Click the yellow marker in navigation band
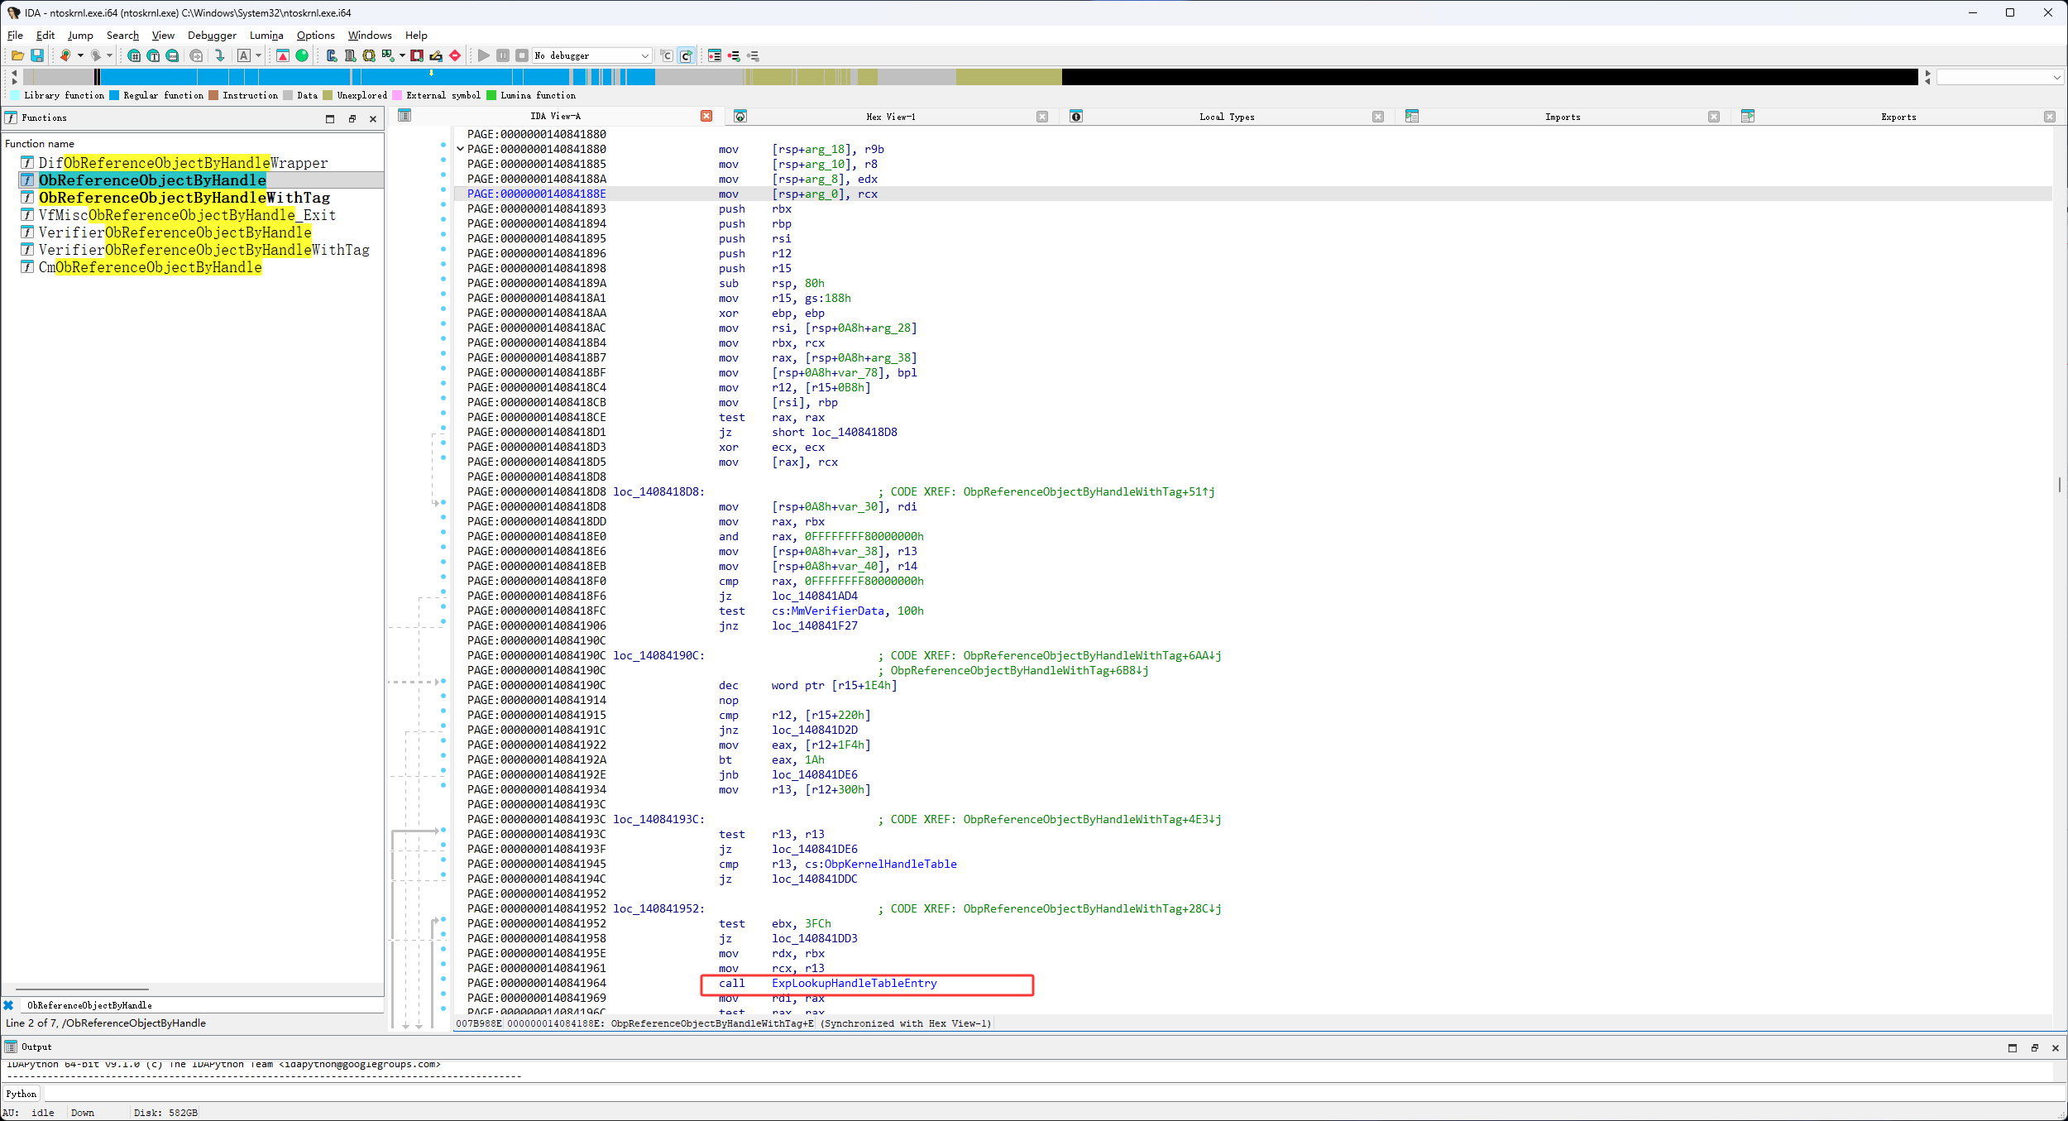 coord(431,73)
